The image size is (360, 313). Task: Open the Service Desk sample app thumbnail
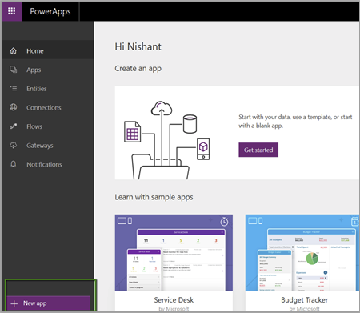(174, 252)
